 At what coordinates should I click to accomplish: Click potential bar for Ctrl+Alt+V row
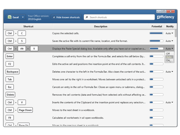pyautogui.click(x=156, y=49)
